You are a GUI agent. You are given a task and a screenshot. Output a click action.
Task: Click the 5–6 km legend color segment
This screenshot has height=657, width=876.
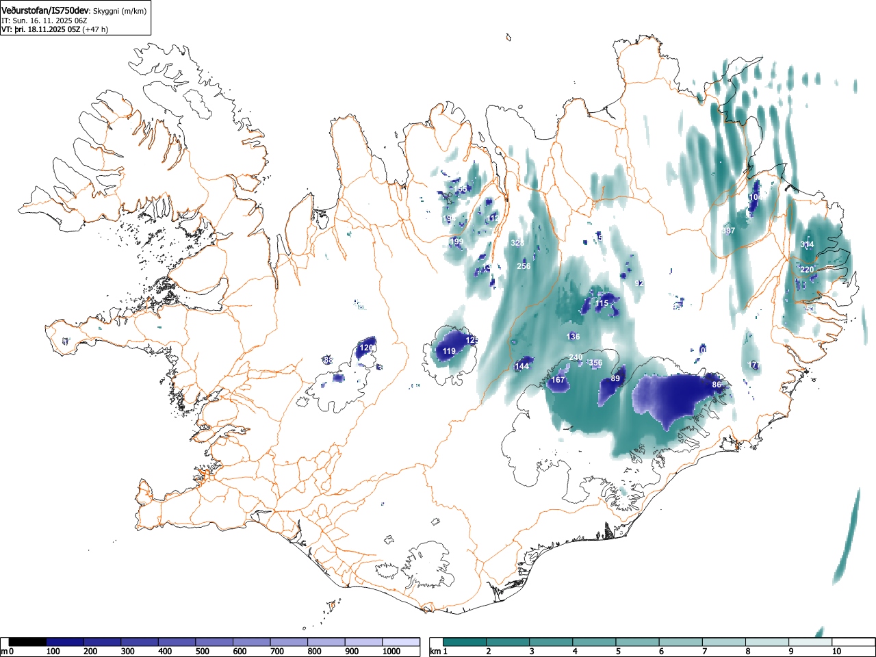point(638,642)
